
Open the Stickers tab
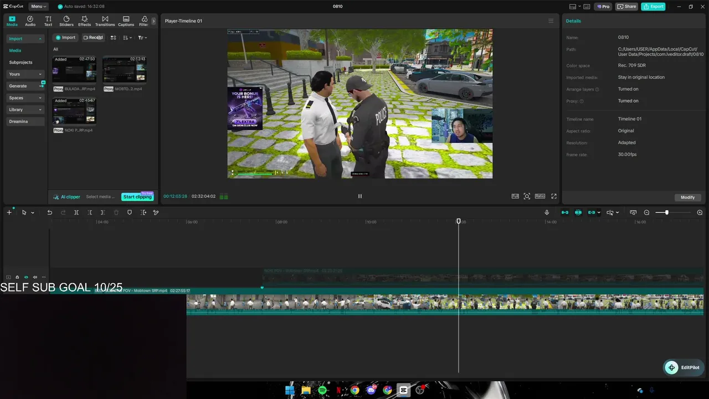point(66,21)
